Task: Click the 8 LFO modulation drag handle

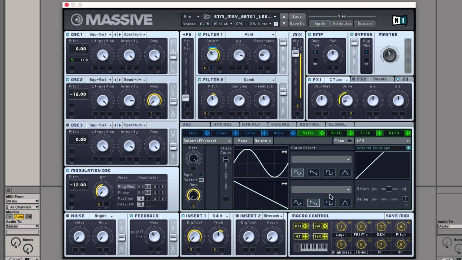Action: point(408,133)
